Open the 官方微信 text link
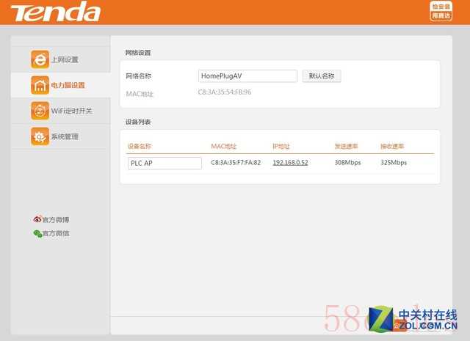Screen dimensions: 470x341 [x=56, y=233]
